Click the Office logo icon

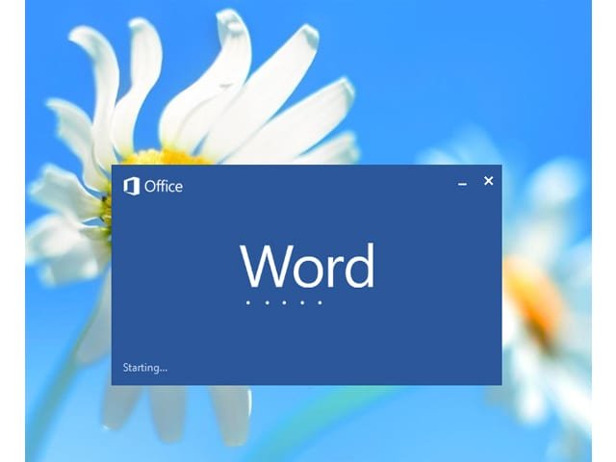click(132, 185)
